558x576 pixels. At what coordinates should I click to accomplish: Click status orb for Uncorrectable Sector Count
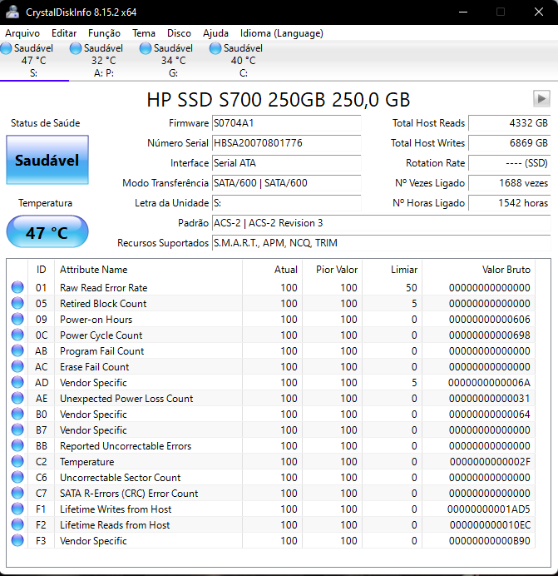click(17, 477)
